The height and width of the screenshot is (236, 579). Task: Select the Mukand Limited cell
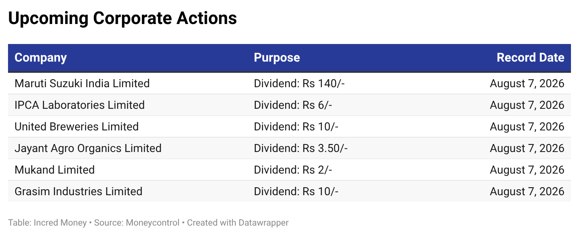[55, 170]
